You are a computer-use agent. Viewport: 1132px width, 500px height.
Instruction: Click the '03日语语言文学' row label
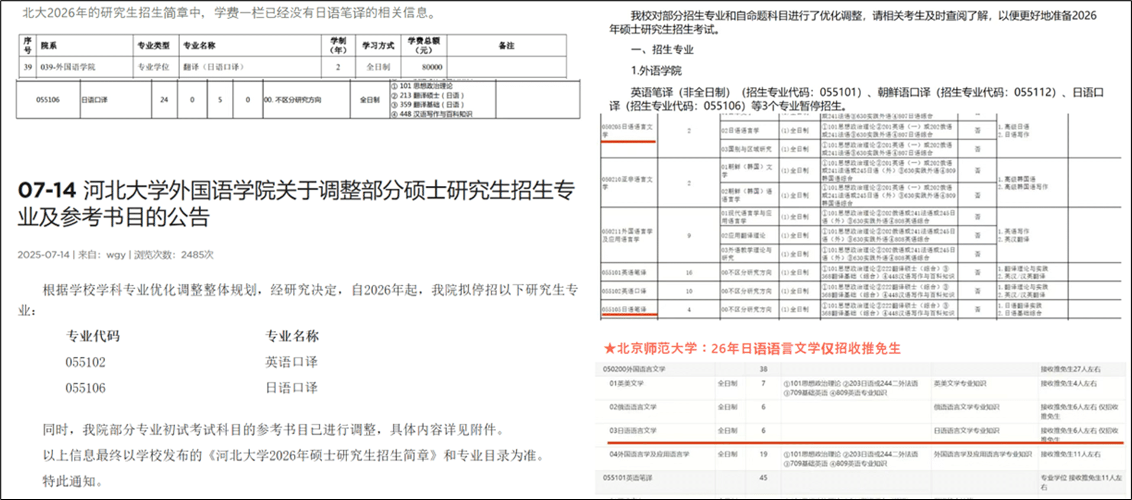[633, 431]
